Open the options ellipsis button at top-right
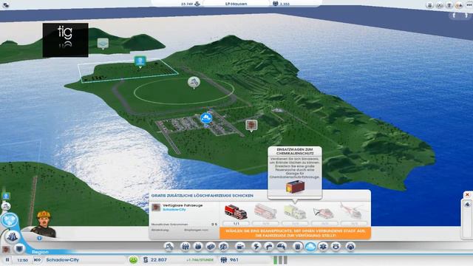Image resolution: width=473 pixels, height=266 pixels. [469, 5]
